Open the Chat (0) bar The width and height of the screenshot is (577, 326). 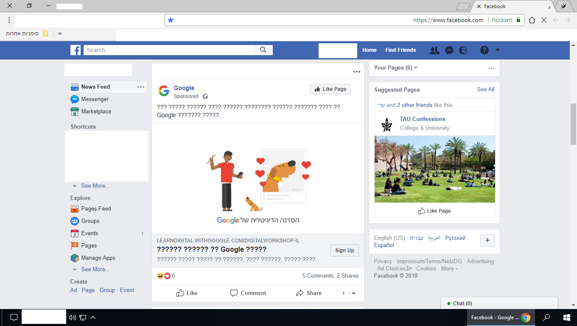(x=499, y=303)
